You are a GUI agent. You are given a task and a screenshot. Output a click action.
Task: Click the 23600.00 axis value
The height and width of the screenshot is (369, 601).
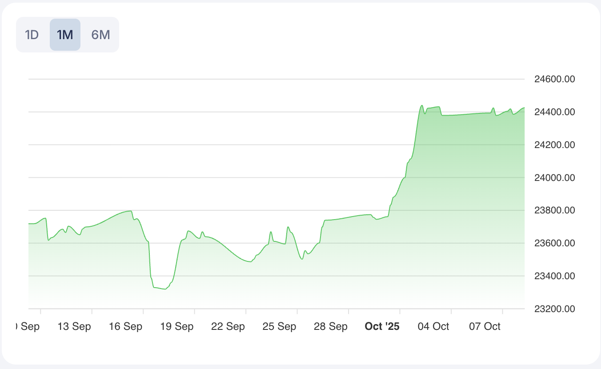click(555, 243)
